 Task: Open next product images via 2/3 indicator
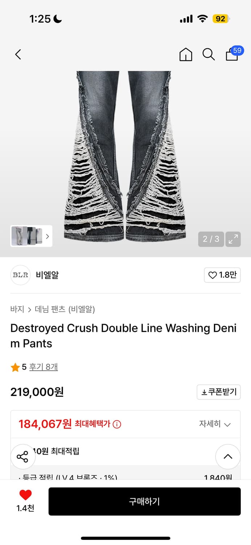point(211,239)
